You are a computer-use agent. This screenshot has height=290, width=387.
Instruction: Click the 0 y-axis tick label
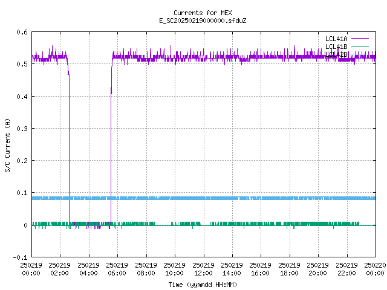(25, 225)
